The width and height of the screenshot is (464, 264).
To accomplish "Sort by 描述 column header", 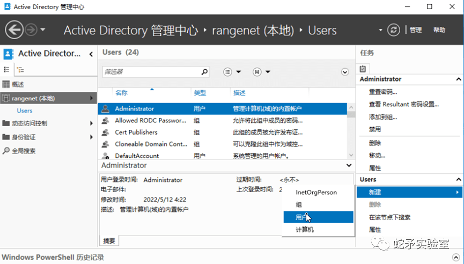I will point(239,93).
